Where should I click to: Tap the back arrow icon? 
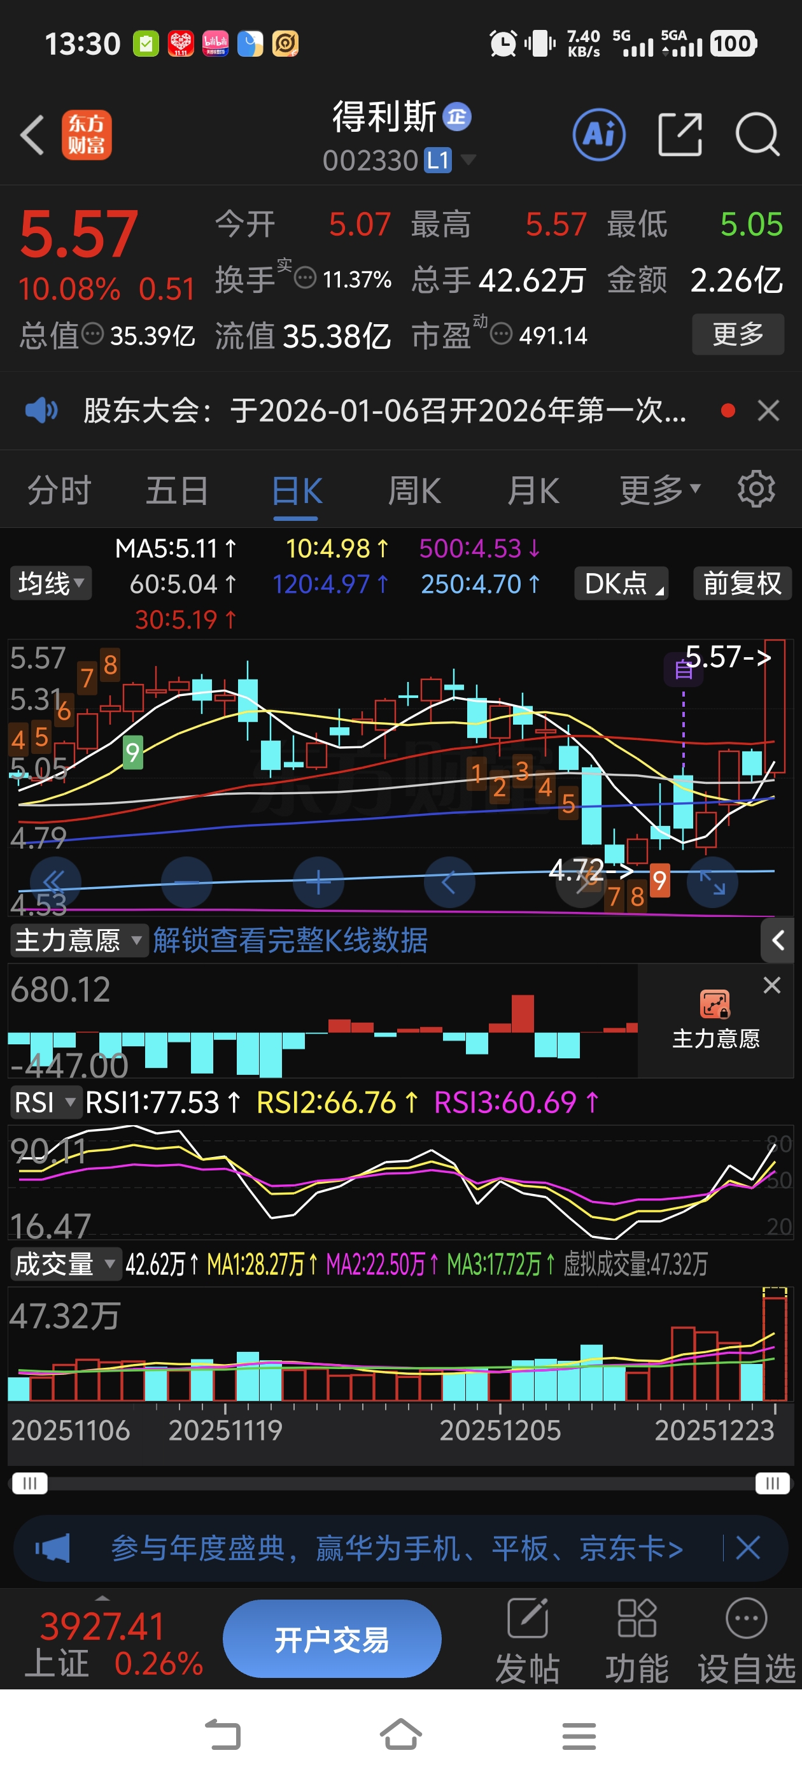(32, 134)
